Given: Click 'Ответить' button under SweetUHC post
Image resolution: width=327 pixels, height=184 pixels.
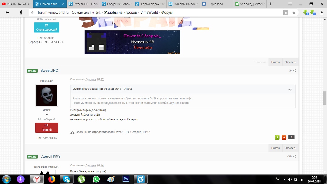Looking at the screenshot, I should (x=290, y=148).
